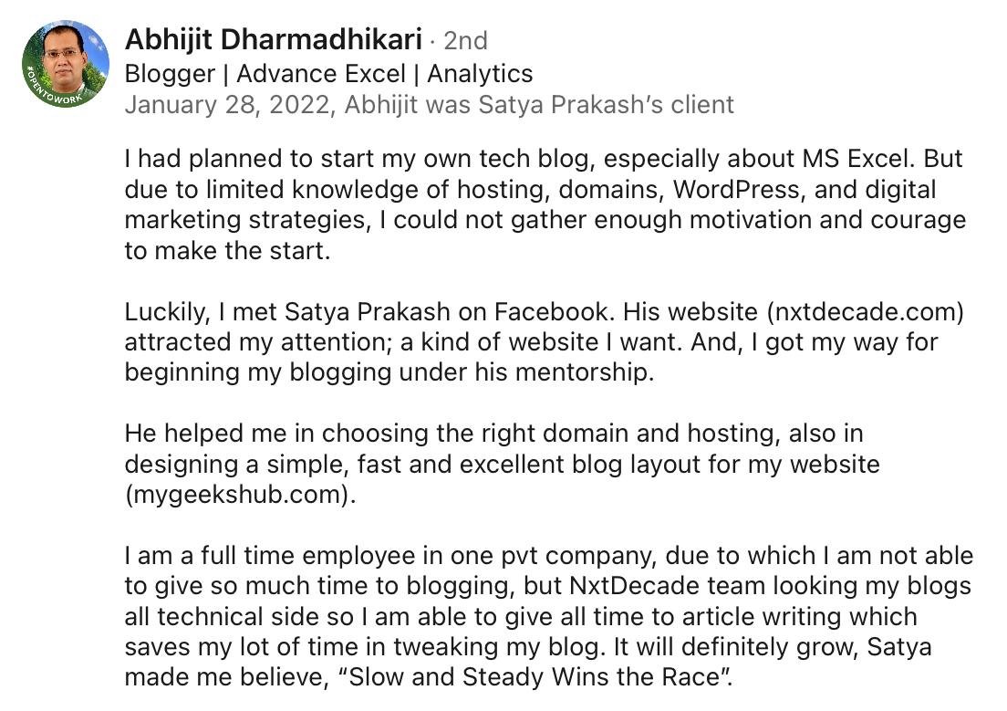Click the 2nd degree connection label
Screen dimensions: 1007x711
(465, 41)
